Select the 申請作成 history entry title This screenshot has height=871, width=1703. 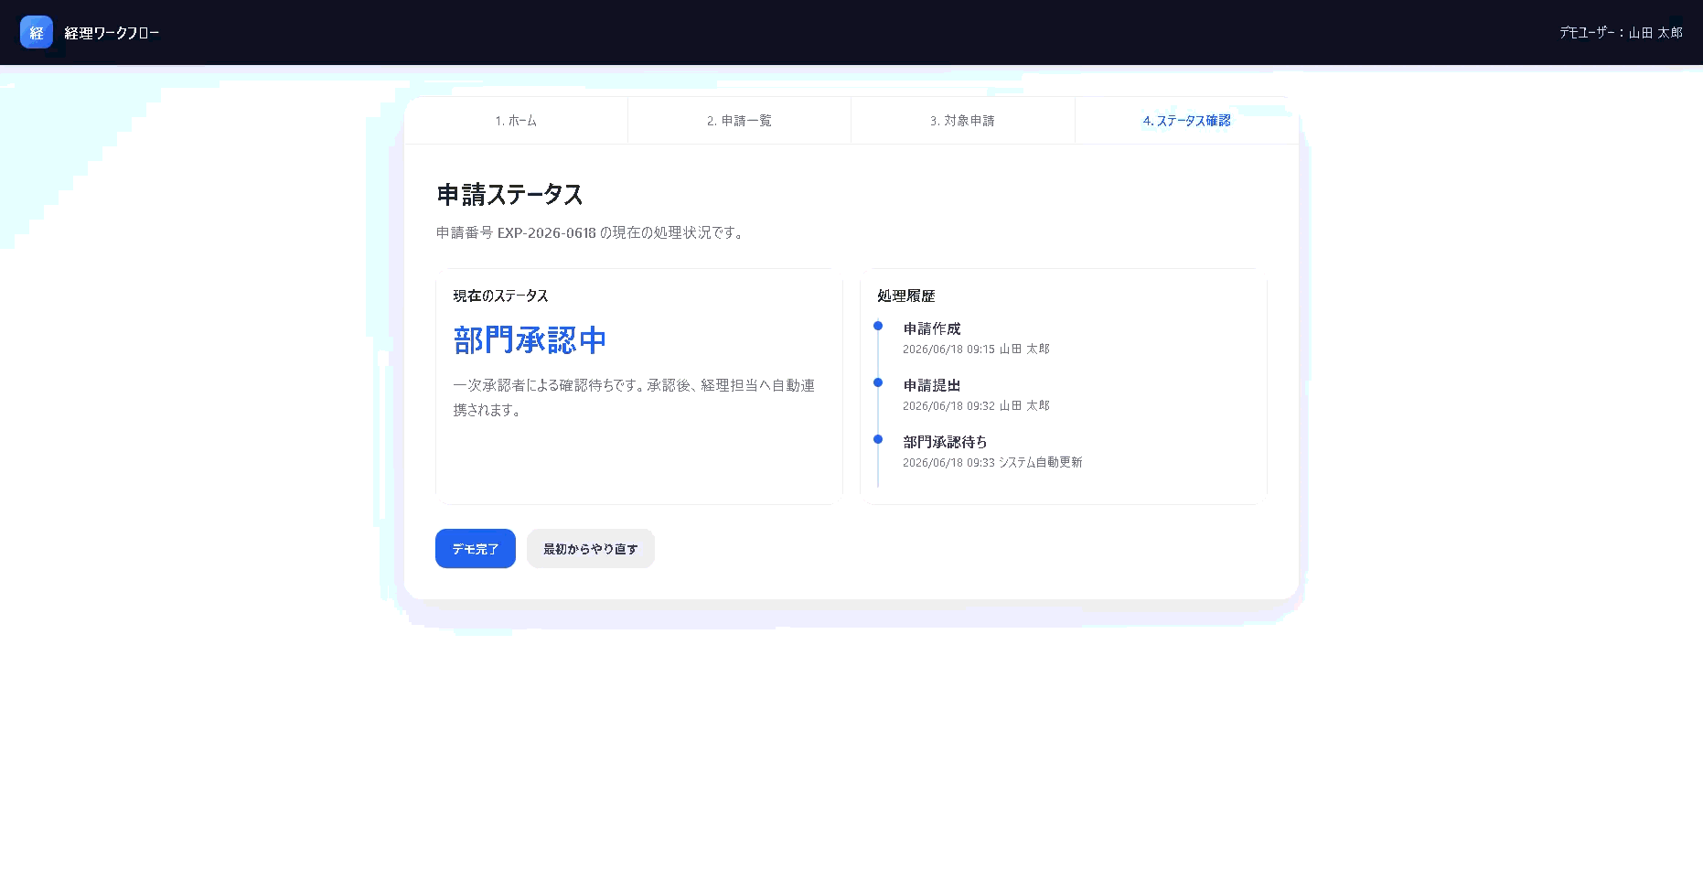(x=932, y=329)
